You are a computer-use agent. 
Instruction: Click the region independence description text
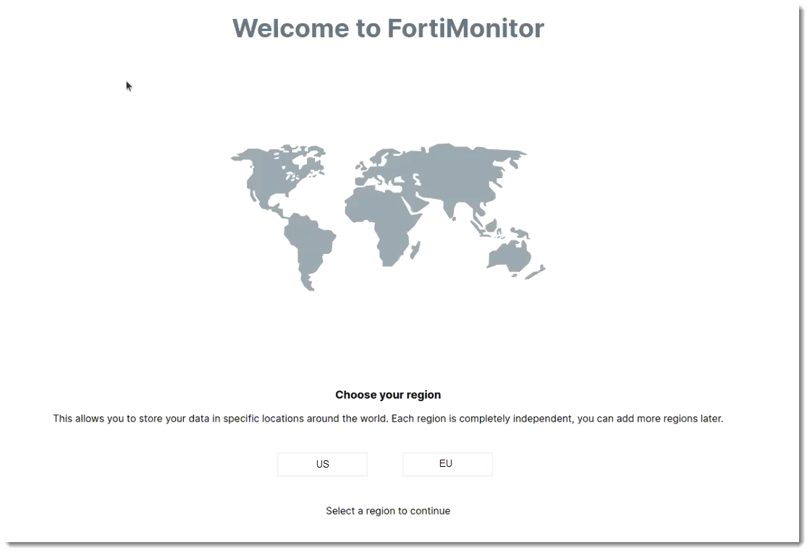pos(388,418)
